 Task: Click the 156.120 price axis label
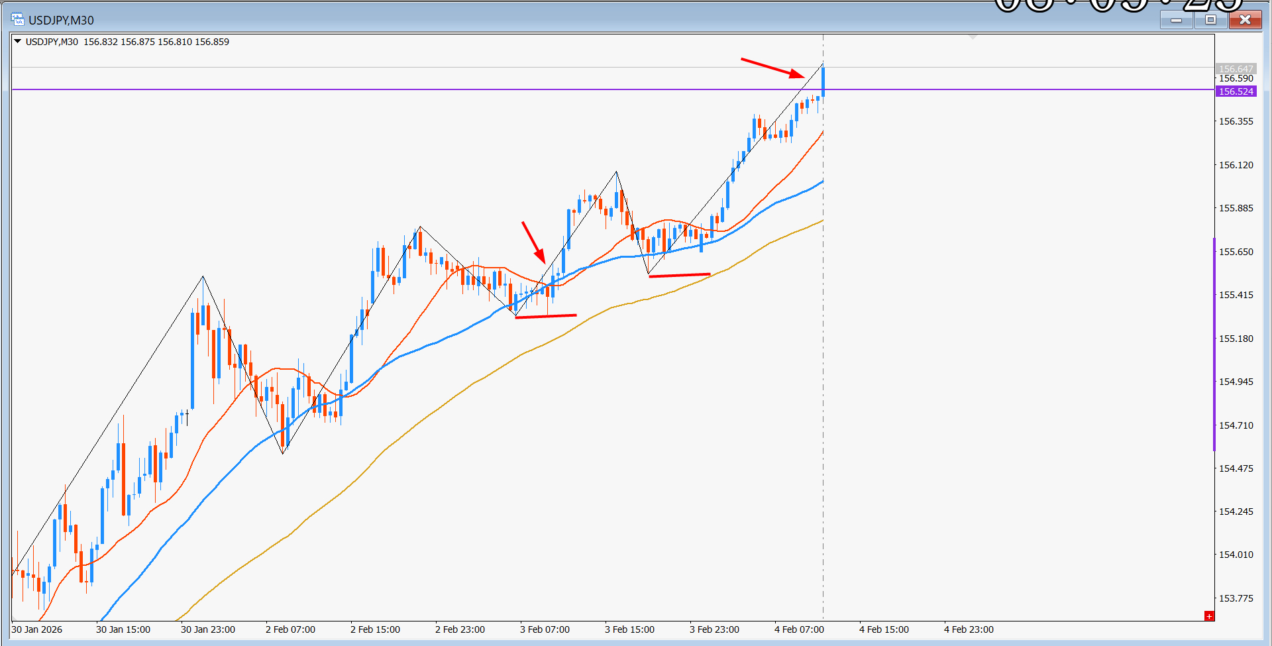click(1236, 165)
